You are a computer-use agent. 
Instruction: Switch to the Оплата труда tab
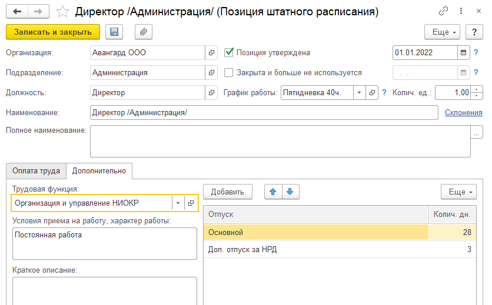coord(36,171)
